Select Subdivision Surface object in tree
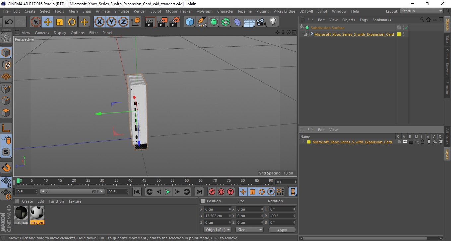The image size is (451, 241). coord(327,28)
